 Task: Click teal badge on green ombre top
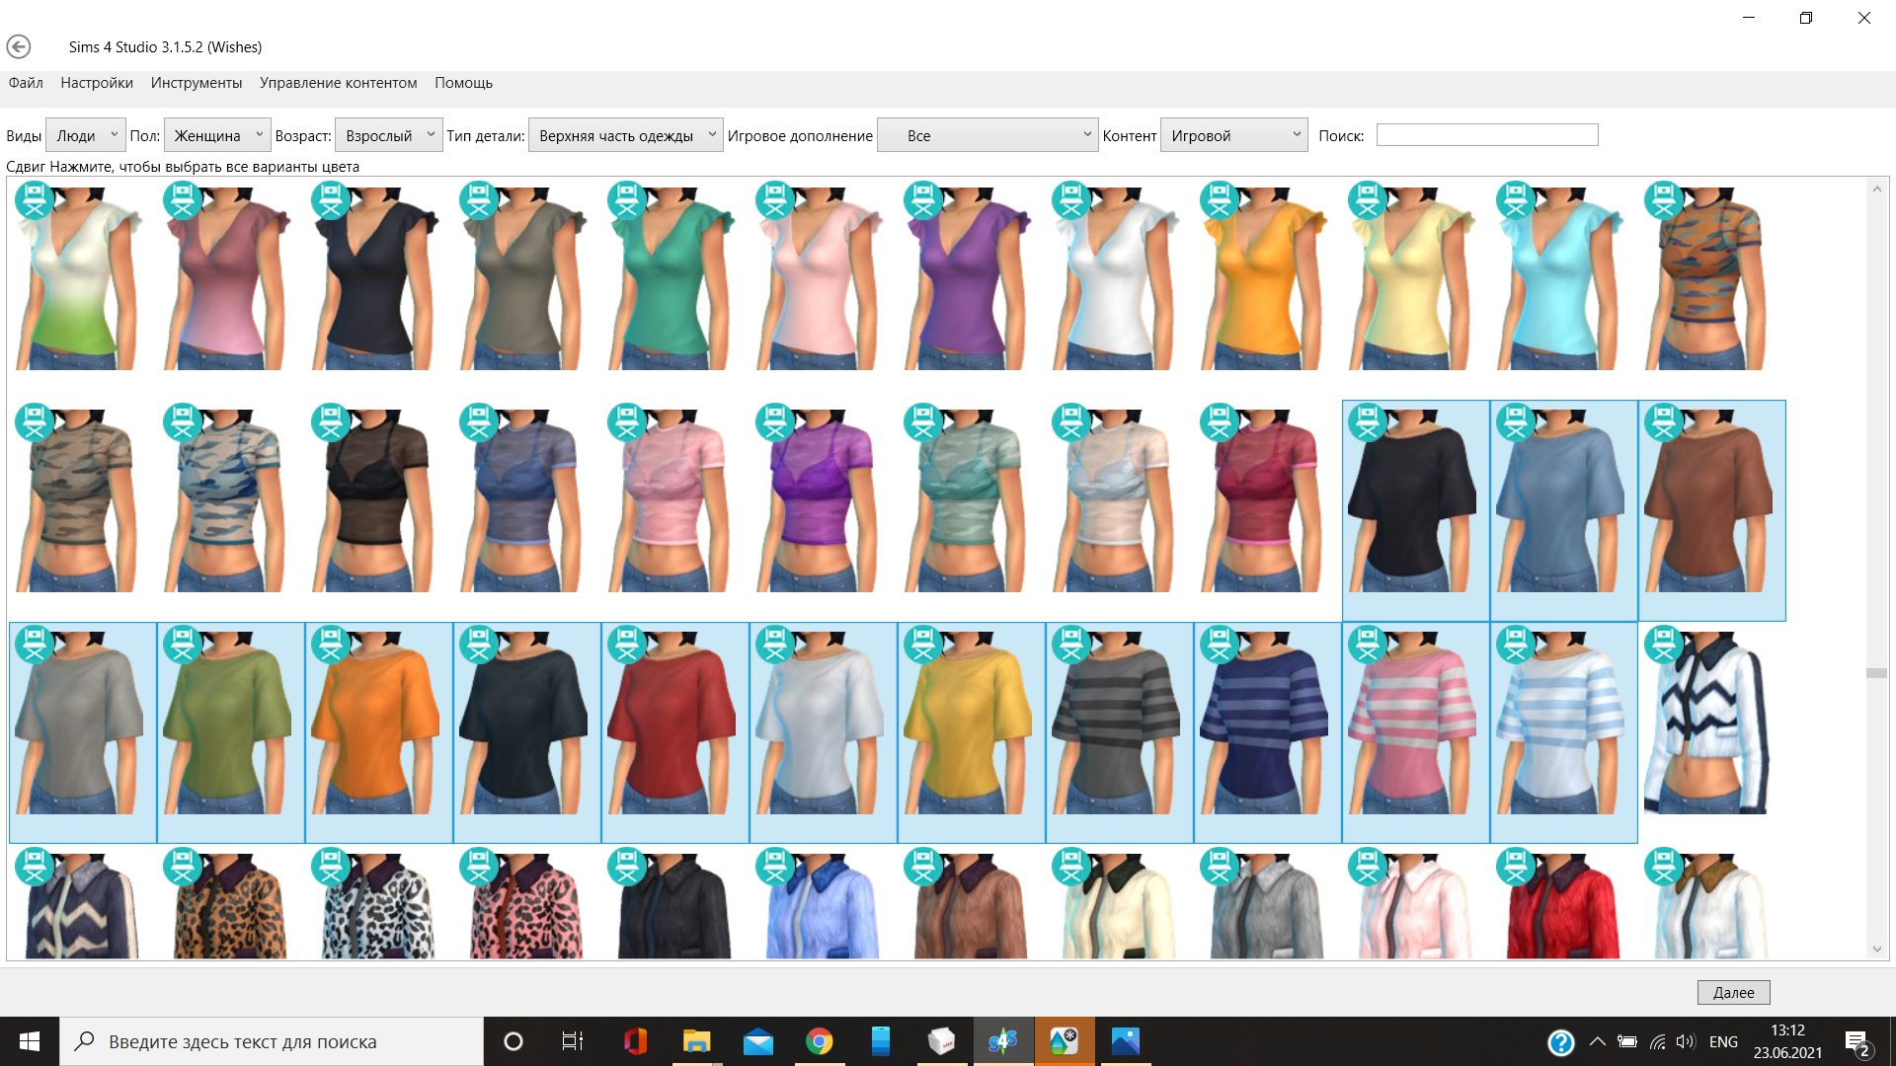(35, 198)
